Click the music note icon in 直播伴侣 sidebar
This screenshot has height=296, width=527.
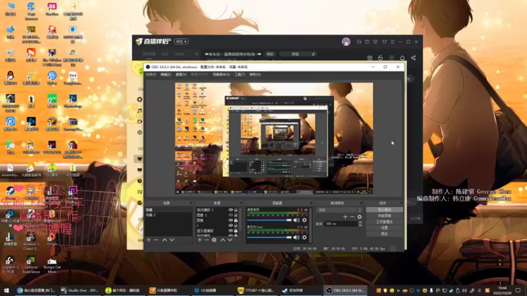pos(140,111)
